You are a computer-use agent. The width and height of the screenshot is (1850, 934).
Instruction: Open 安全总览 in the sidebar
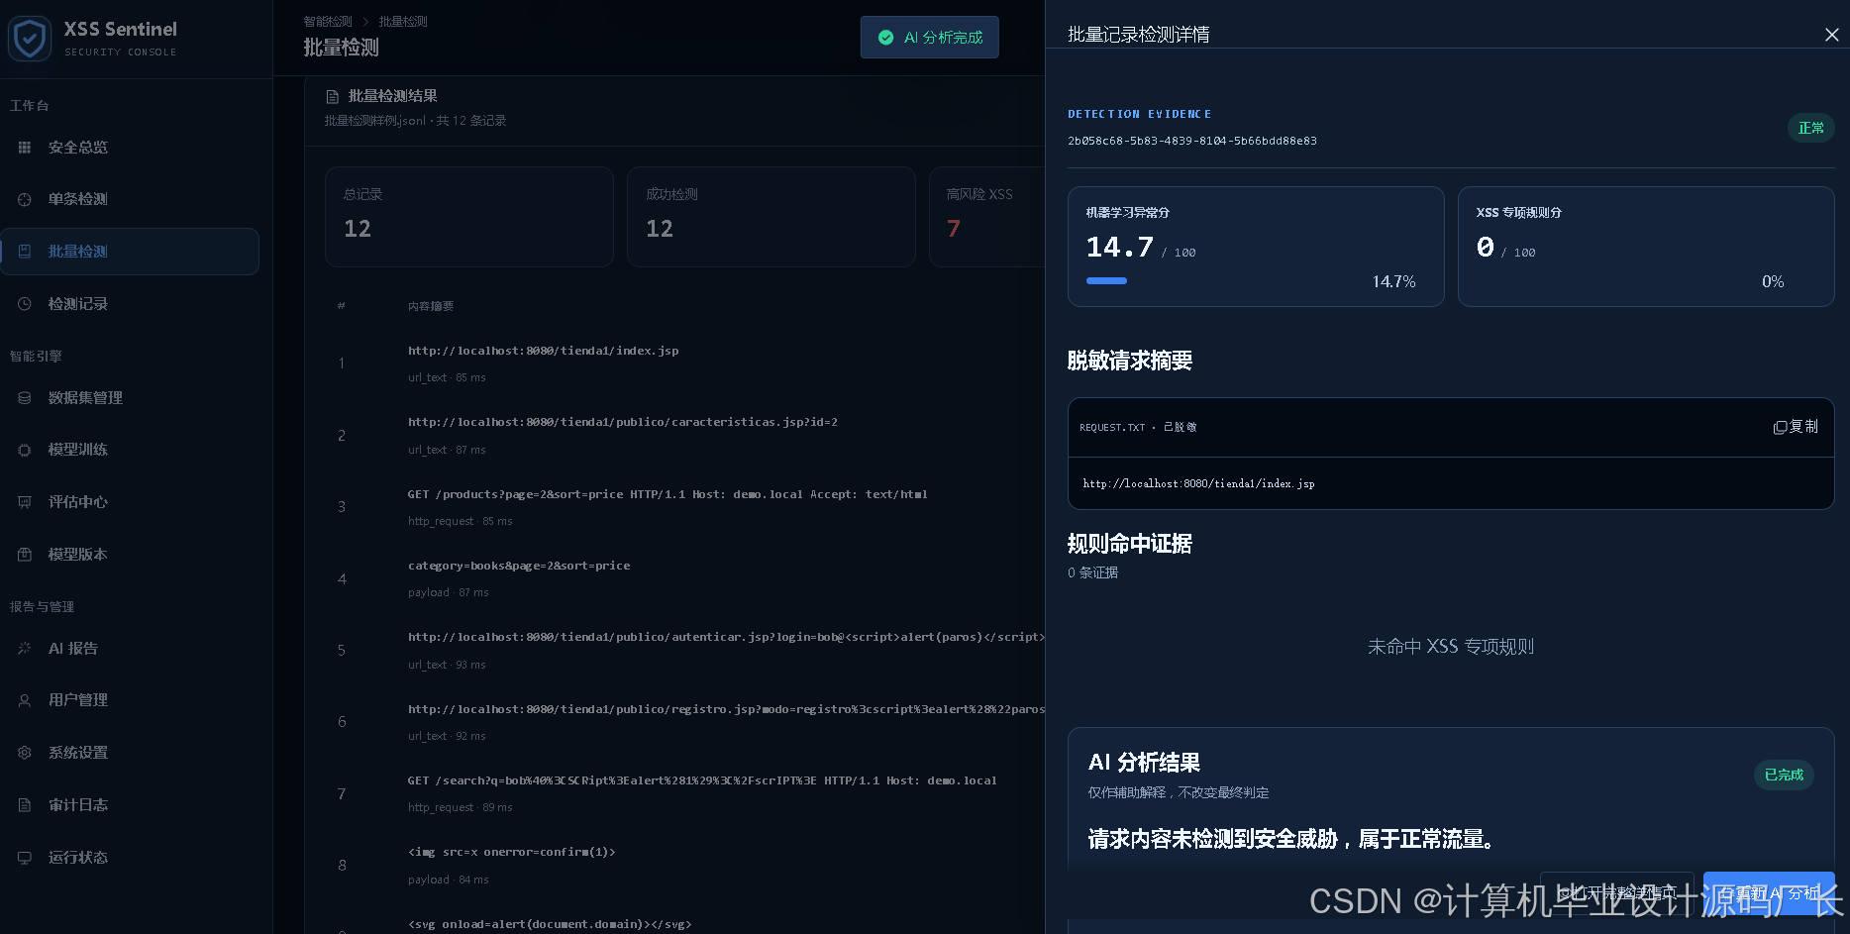pyautogui.click(x=130, y=148)
